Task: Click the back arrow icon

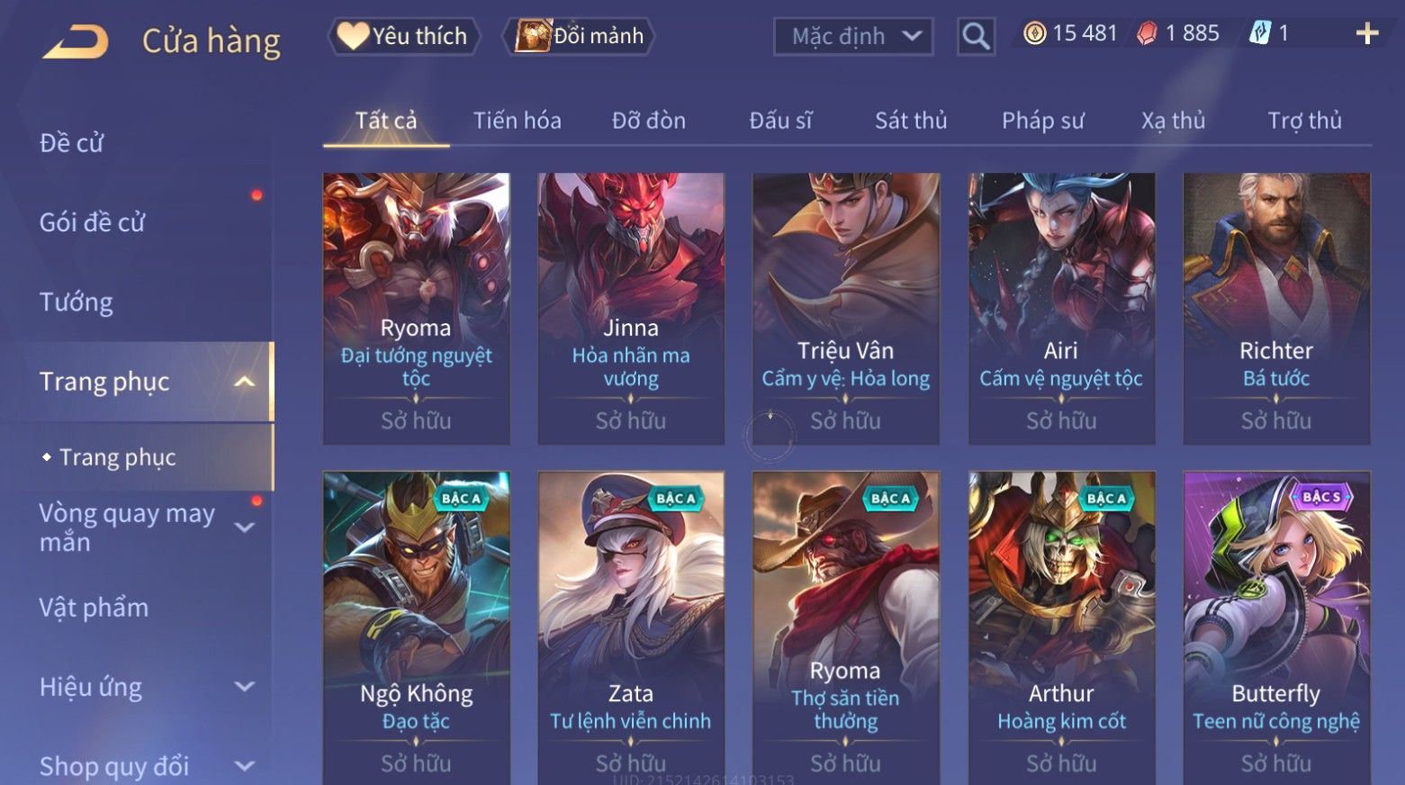Action: tap(75, 41)
